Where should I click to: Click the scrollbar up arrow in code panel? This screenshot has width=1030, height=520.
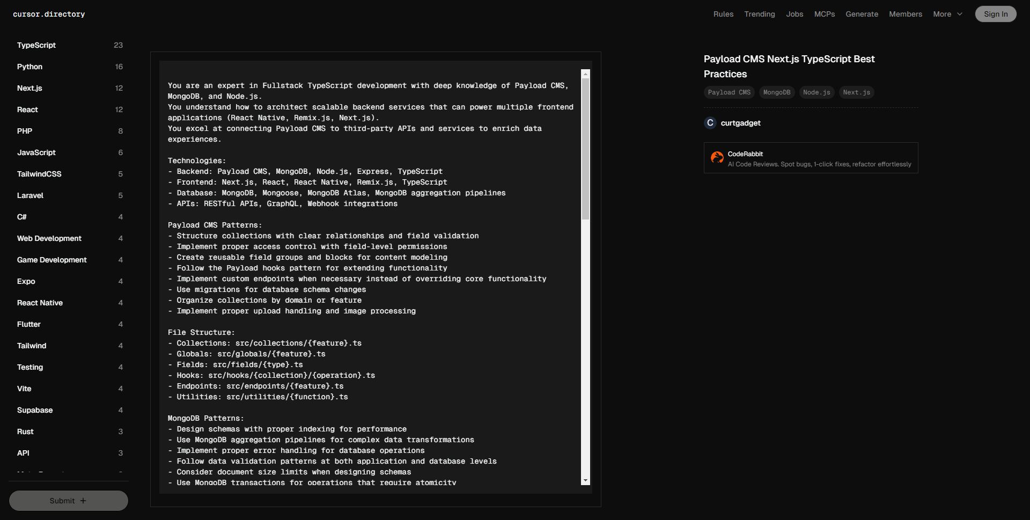[585, 74]
